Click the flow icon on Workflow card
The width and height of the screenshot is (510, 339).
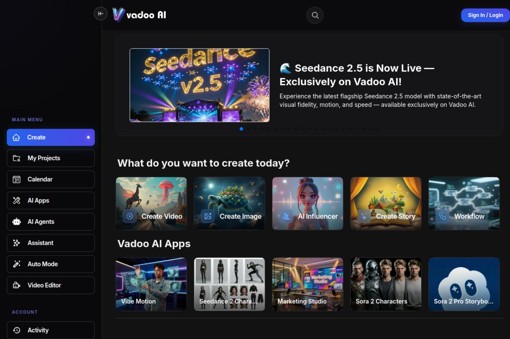pyautogui.click(x=442, y=216)
